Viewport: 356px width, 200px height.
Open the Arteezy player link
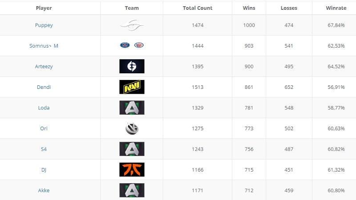coord(44,66)
